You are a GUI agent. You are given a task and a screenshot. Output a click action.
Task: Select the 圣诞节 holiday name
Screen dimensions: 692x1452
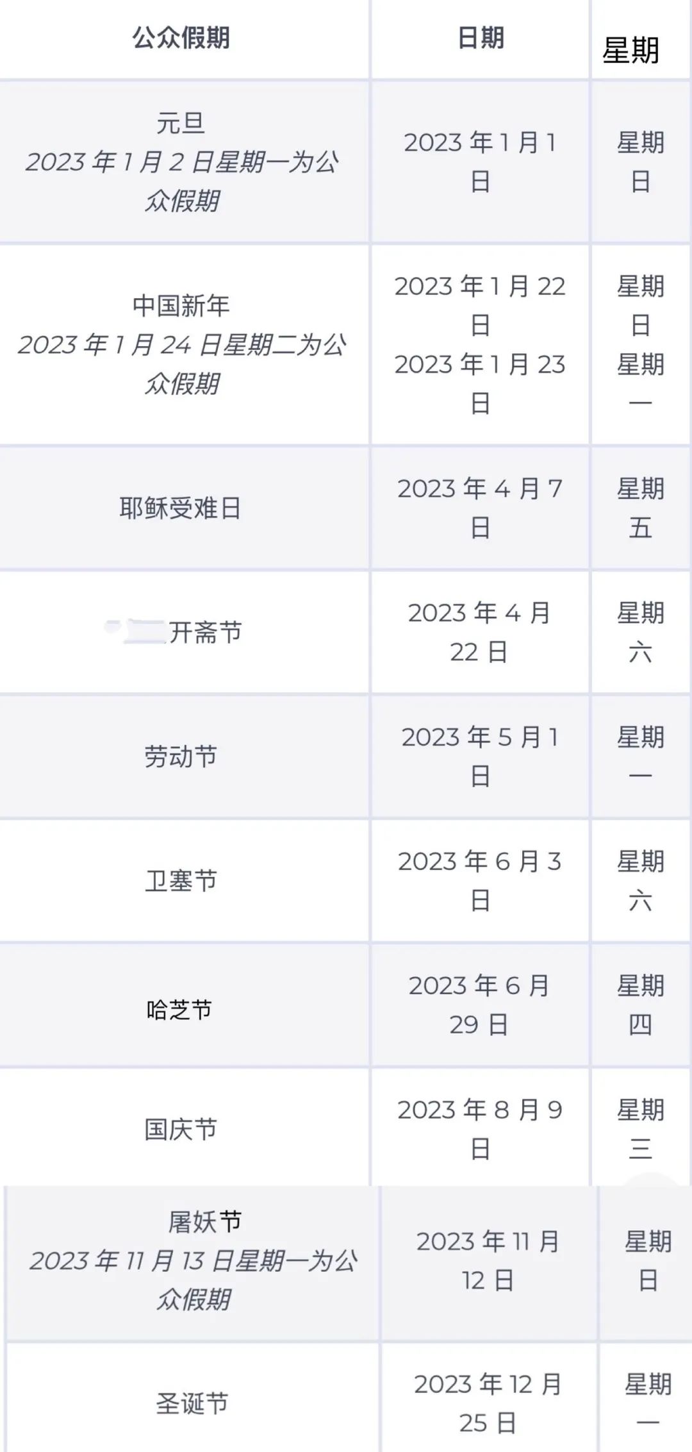click(x=192, y=1403)
